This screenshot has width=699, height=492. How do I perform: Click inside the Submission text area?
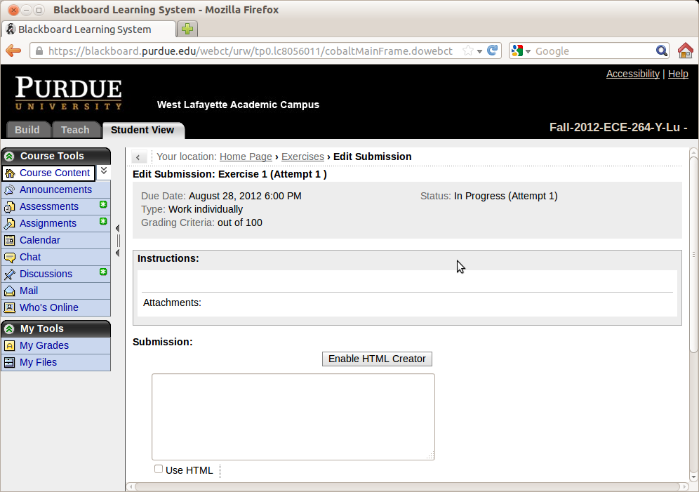tap(293, 416)
